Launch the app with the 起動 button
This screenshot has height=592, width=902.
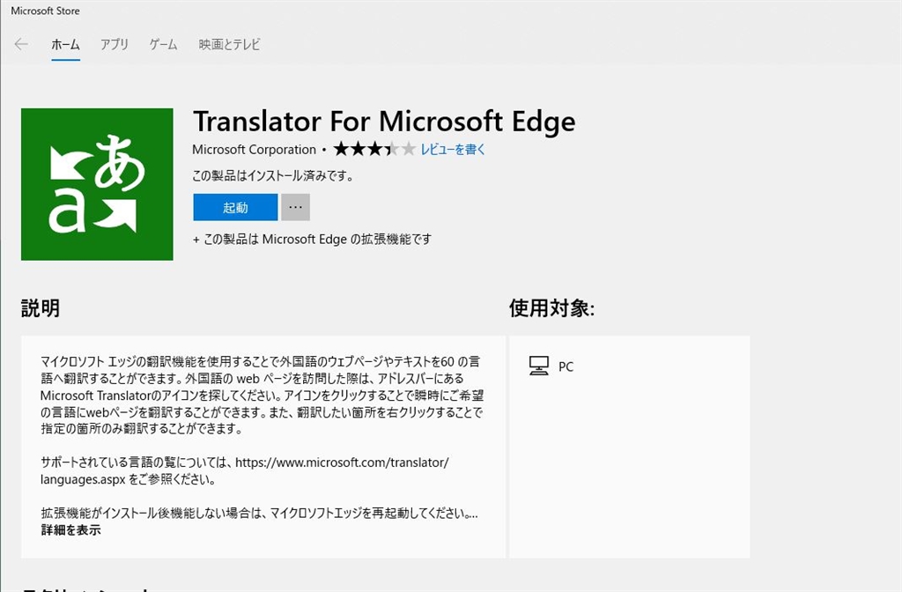[235, 208]
